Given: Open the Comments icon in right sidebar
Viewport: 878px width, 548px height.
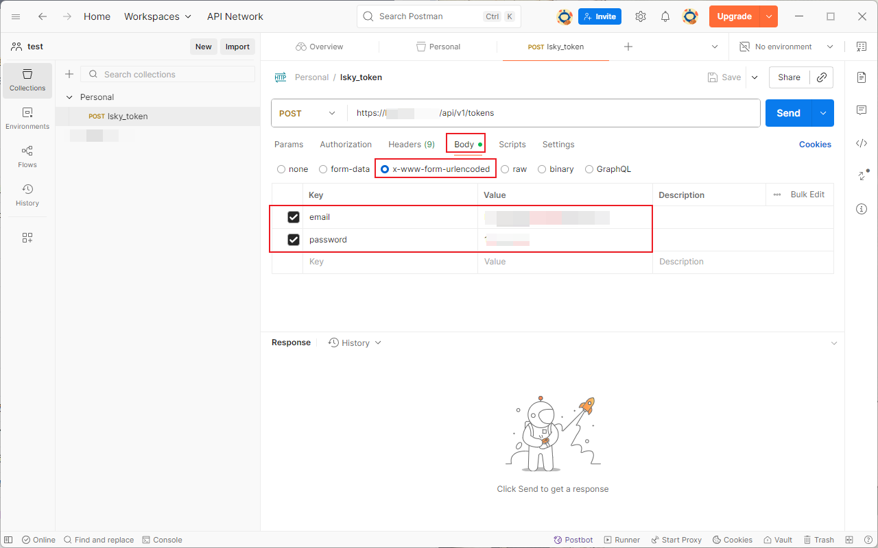Looking at the screenshot, I should (x=862, y=110).
